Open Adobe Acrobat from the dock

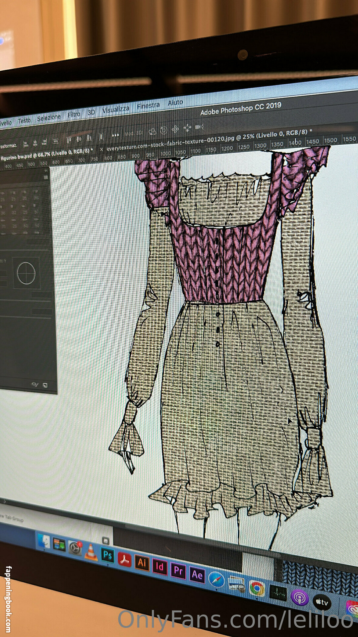point(125,559)
